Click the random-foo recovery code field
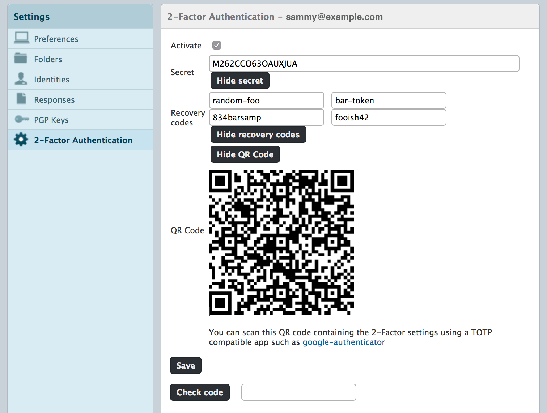This screenshot has width=547, height=413. 266,100
